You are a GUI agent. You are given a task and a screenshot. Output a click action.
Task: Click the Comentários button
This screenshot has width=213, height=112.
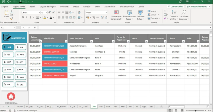(175, 6)
